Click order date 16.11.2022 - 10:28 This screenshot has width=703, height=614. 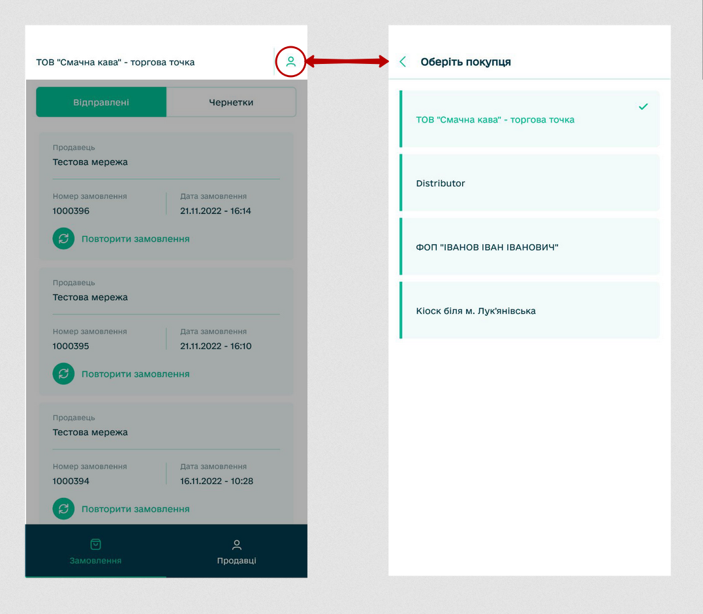coord(217,481)
